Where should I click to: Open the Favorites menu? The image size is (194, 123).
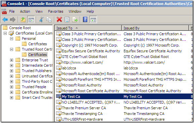coord(56,11)
